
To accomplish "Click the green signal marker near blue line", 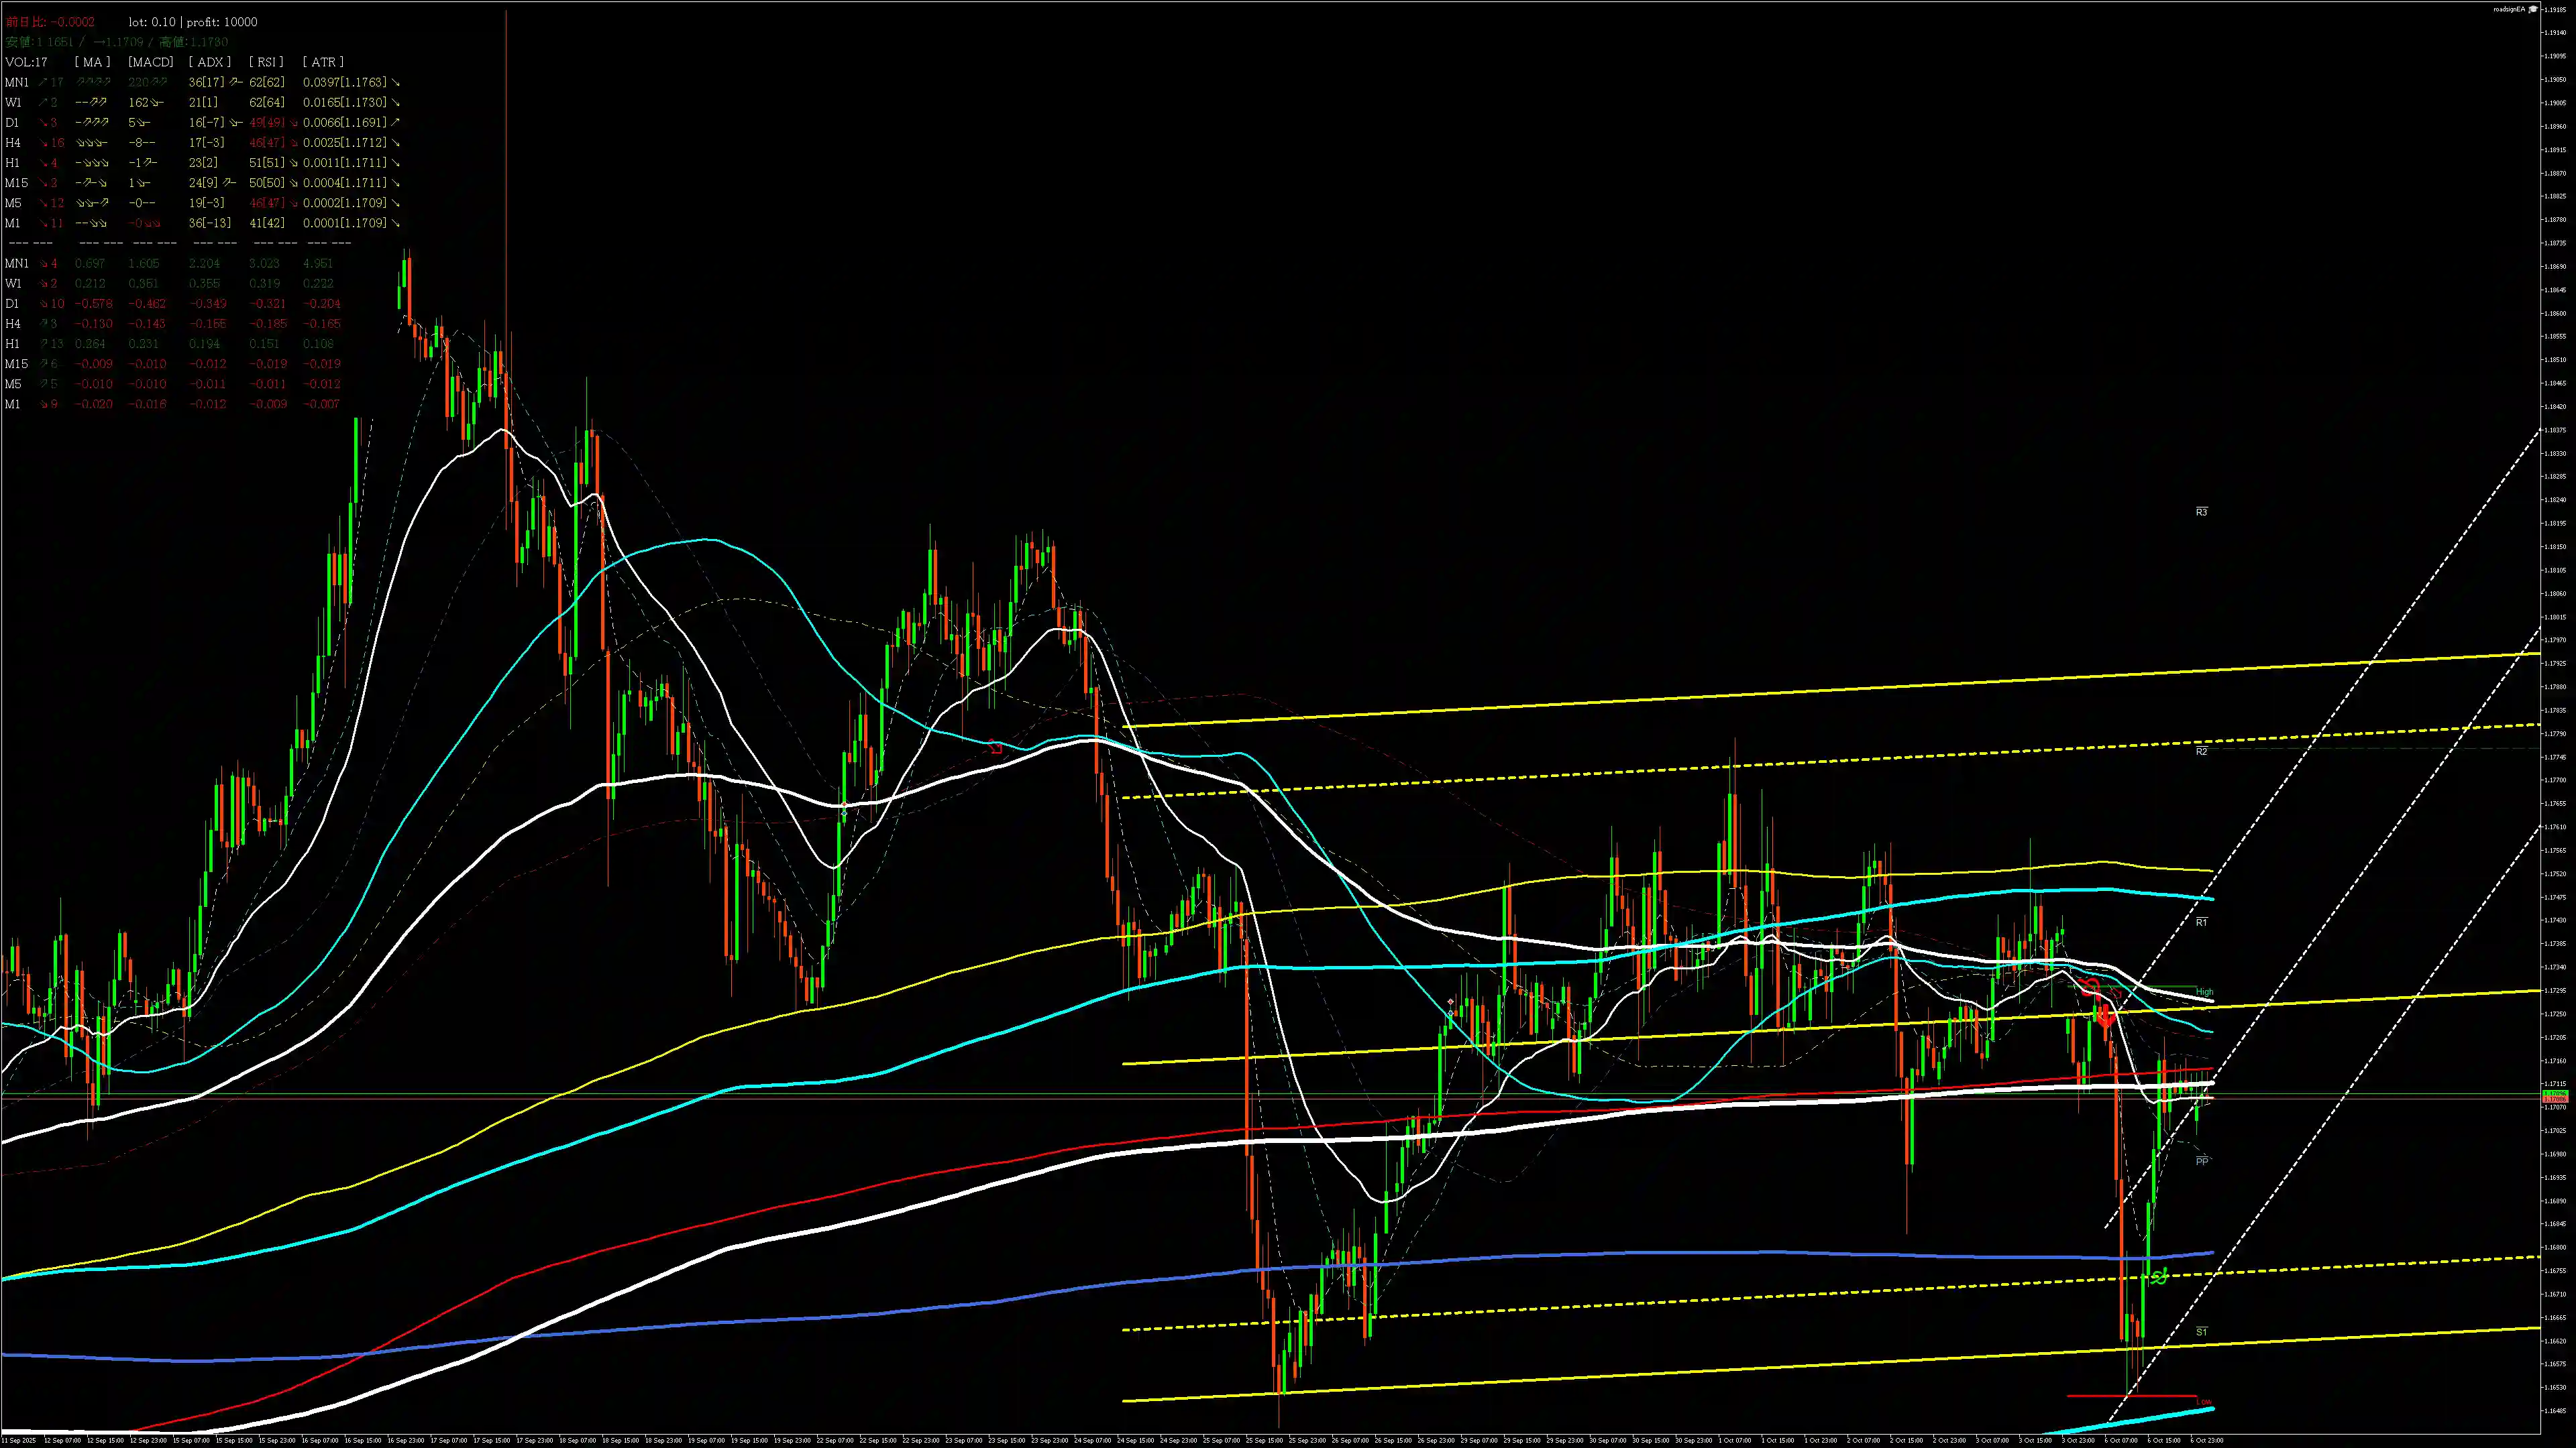I will click(2159, 1276).
